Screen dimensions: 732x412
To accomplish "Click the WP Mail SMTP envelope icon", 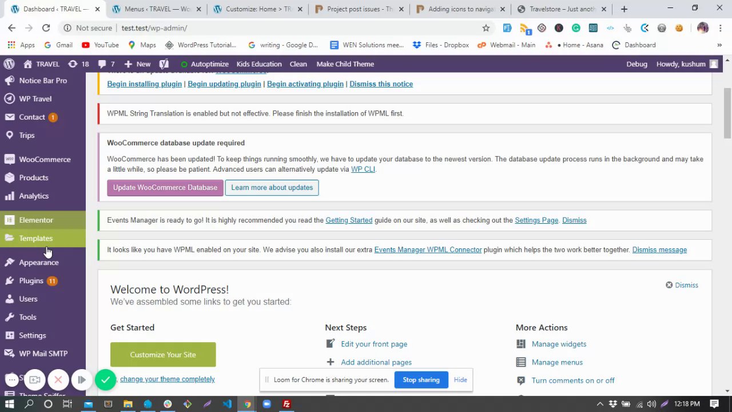I will coord(9,354).
